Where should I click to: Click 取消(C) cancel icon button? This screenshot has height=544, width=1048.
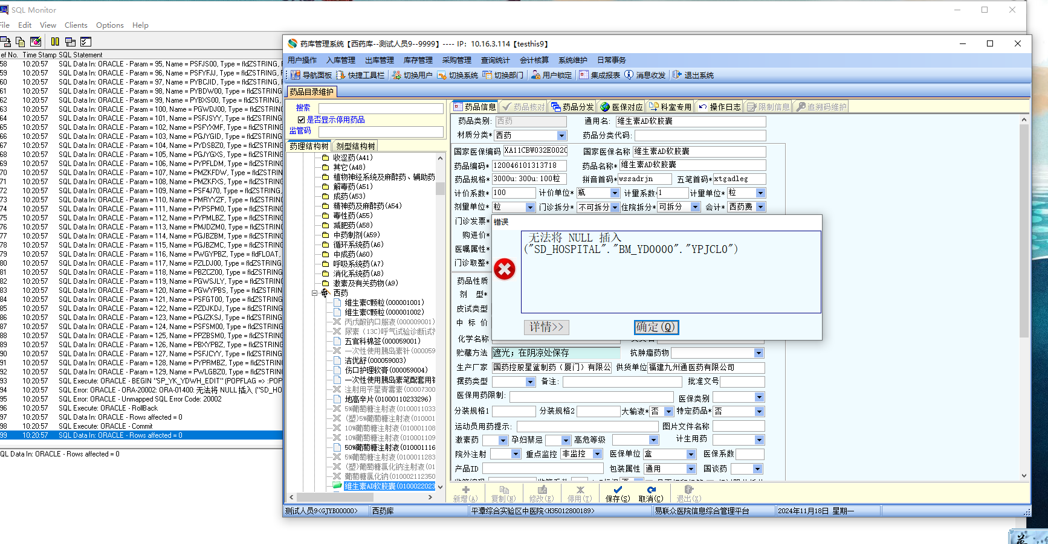(651, 494)
